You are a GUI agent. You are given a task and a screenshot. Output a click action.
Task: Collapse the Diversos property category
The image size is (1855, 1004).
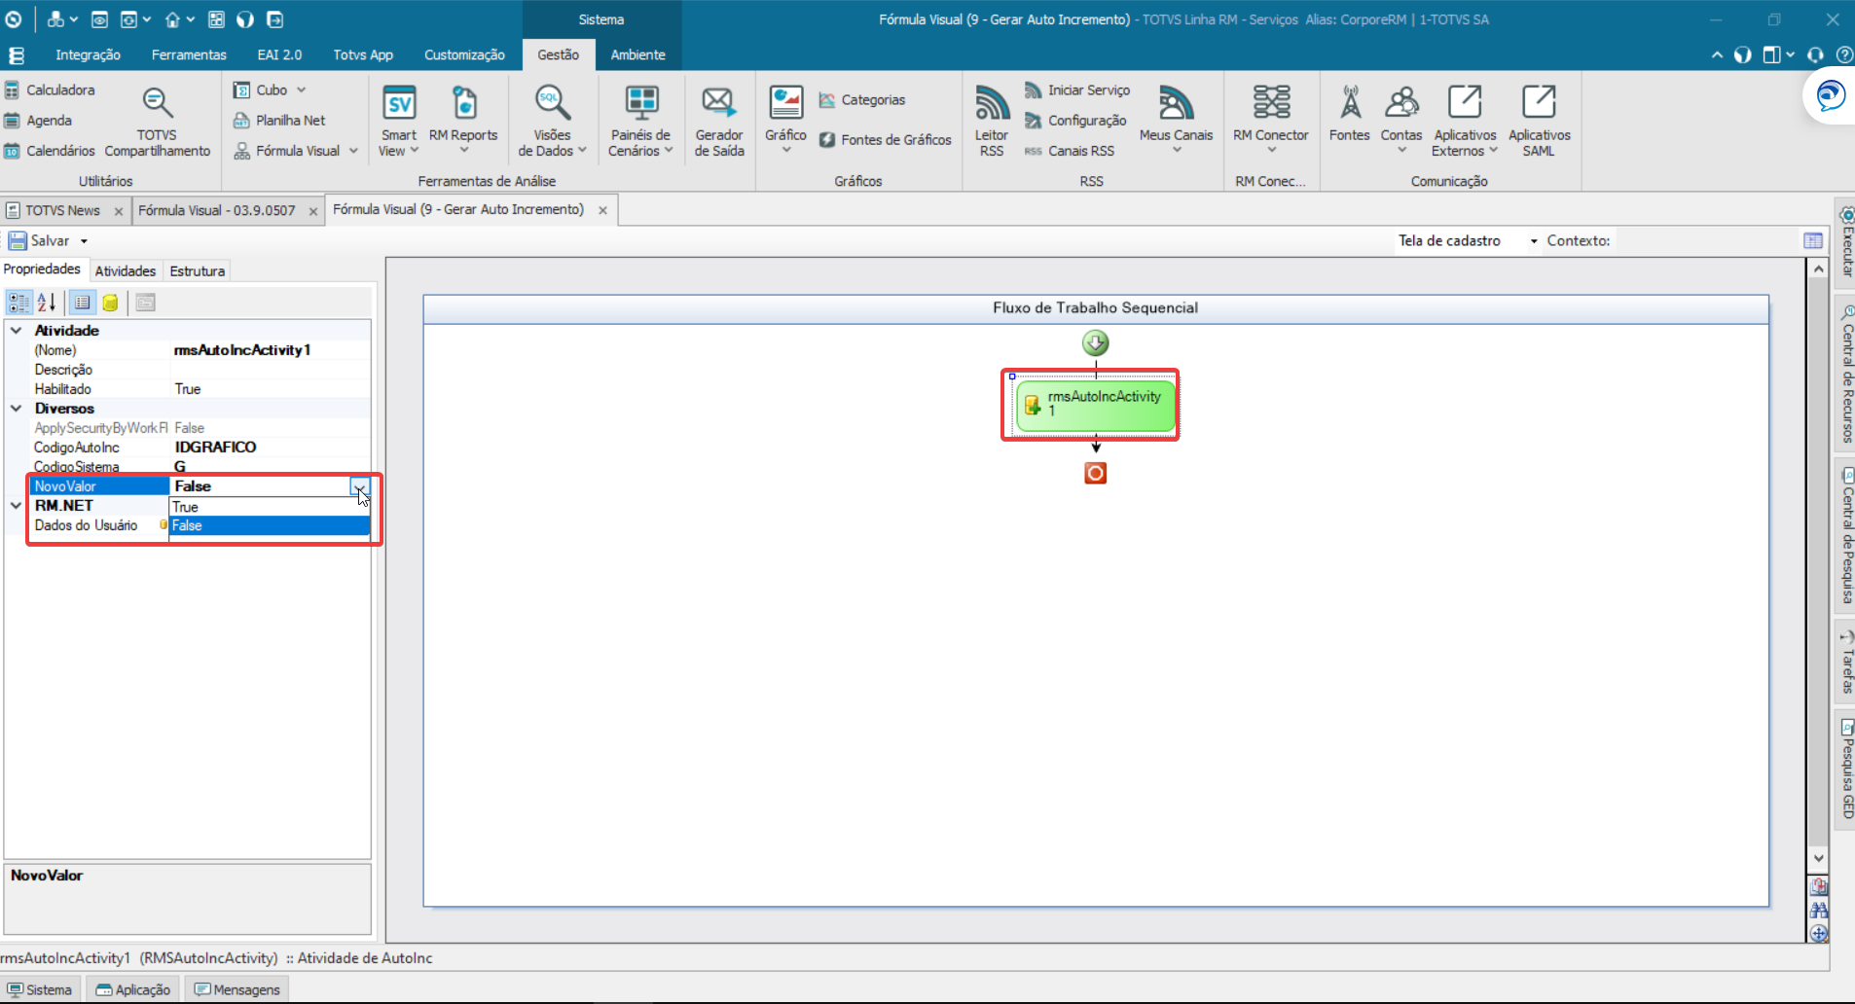(x=16, y=409)
